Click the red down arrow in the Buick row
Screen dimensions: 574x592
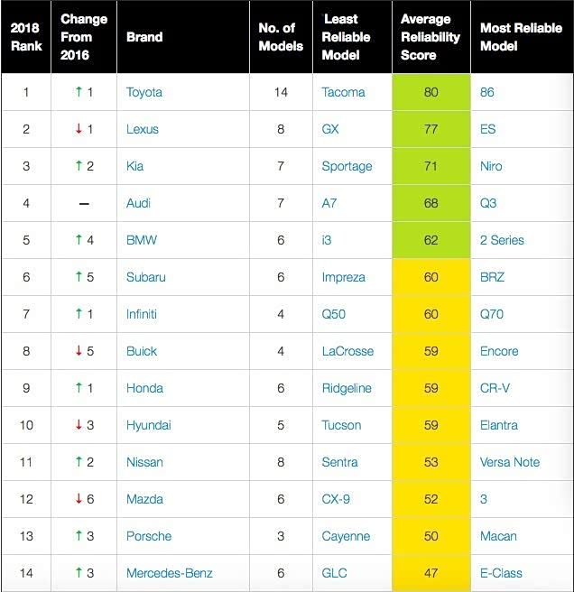(78, 351)
